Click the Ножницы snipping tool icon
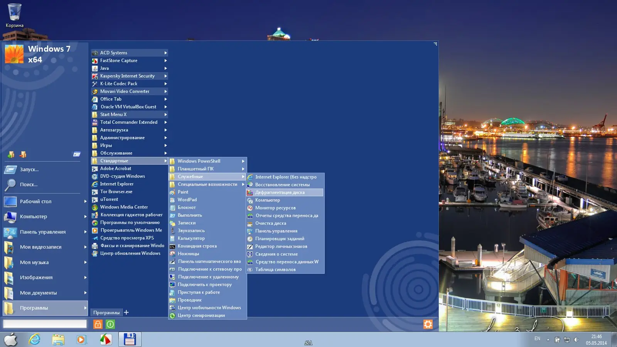The width and height of the screenshot is (617, 347). tap(172, 254)
